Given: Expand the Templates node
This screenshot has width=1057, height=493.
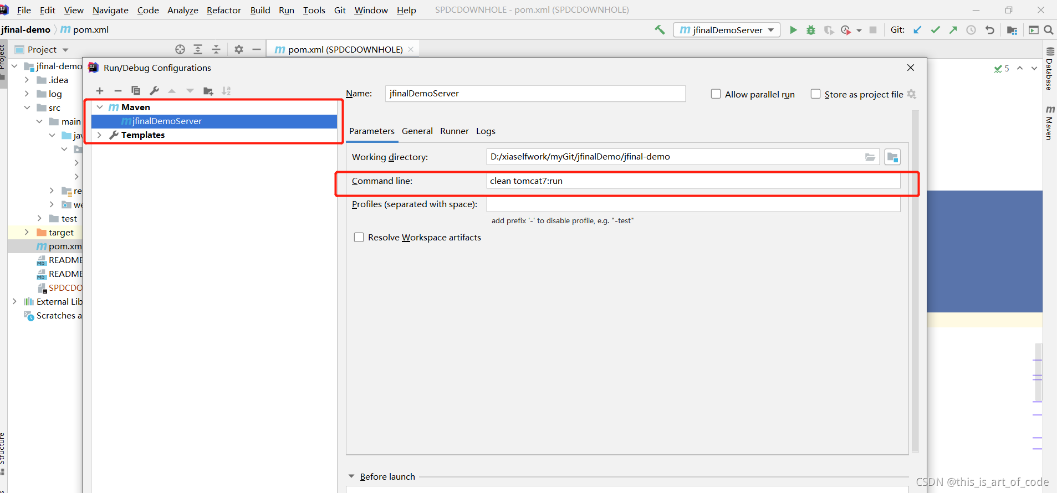Looking at the screenshot, I should 100,135.
